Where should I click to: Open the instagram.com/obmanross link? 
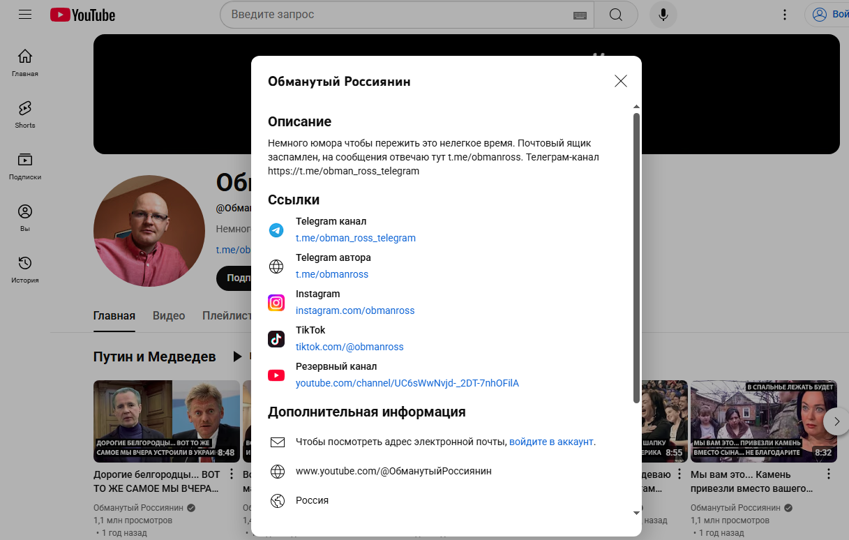[355, 310]
